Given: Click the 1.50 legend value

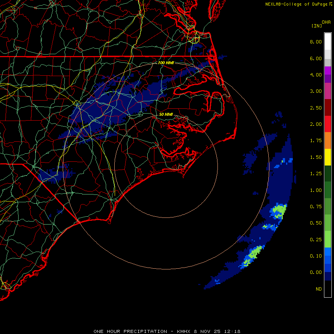Looking at the screenshot, I should click(316, 157).
